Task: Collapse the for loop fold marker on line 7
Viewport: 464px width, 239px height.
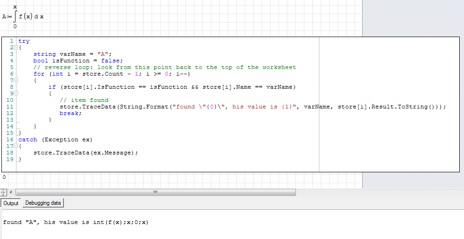Action: (15, 81)
